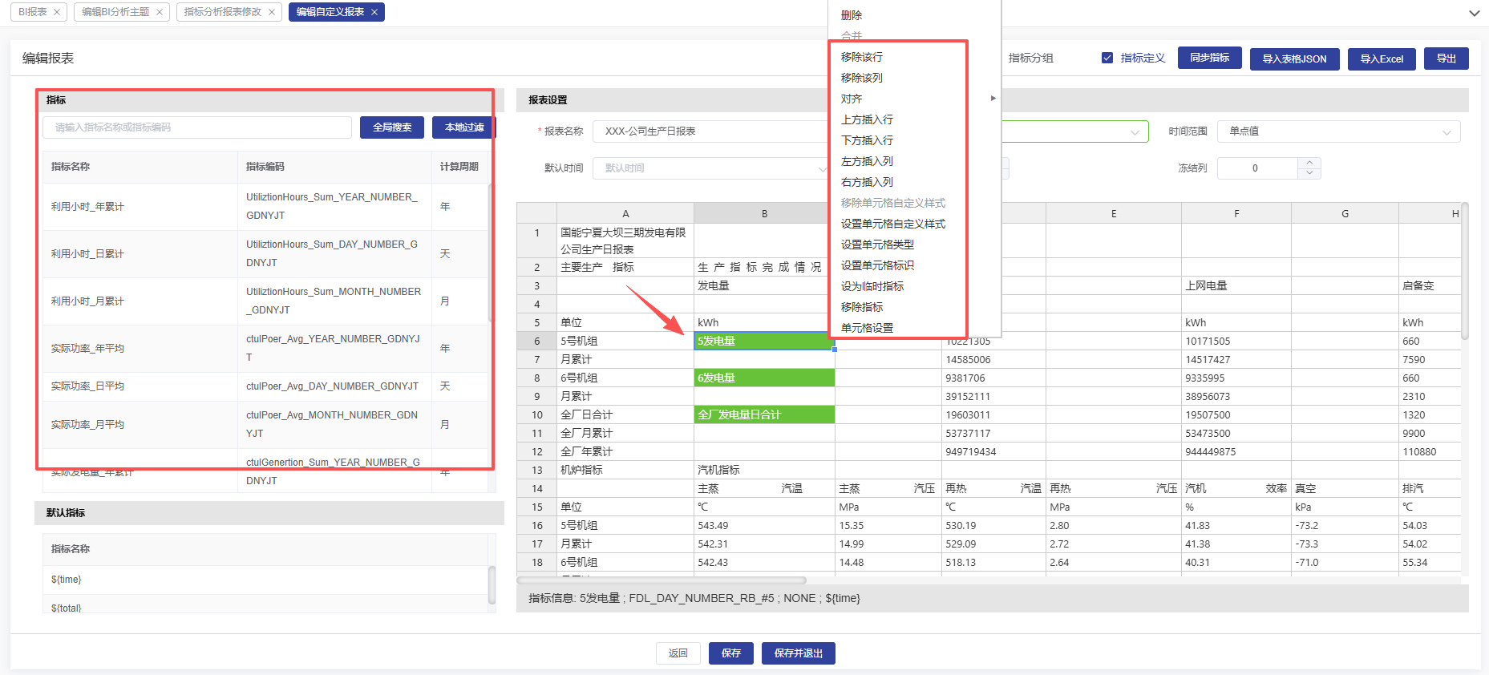Click the spreadsheet horizontal scrollbar
The image size is (1489, 675).
click(x=662, y=580)
